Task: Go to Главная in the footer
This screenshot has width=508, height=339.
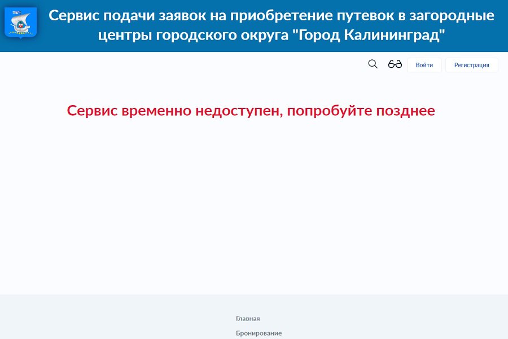Action: [x=248, y=319]
